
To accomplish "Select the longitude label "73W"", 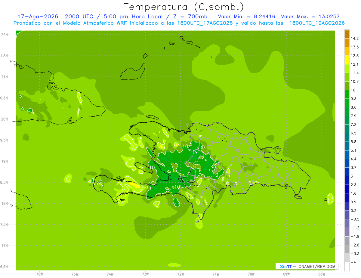I will pyautogui.click(x=145, y=274).
